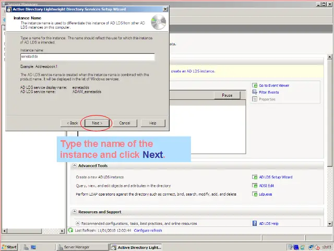Click left tree pane scroll right arrow
Viewport: 334px width, 251px height.
click(x=62, y=231)
